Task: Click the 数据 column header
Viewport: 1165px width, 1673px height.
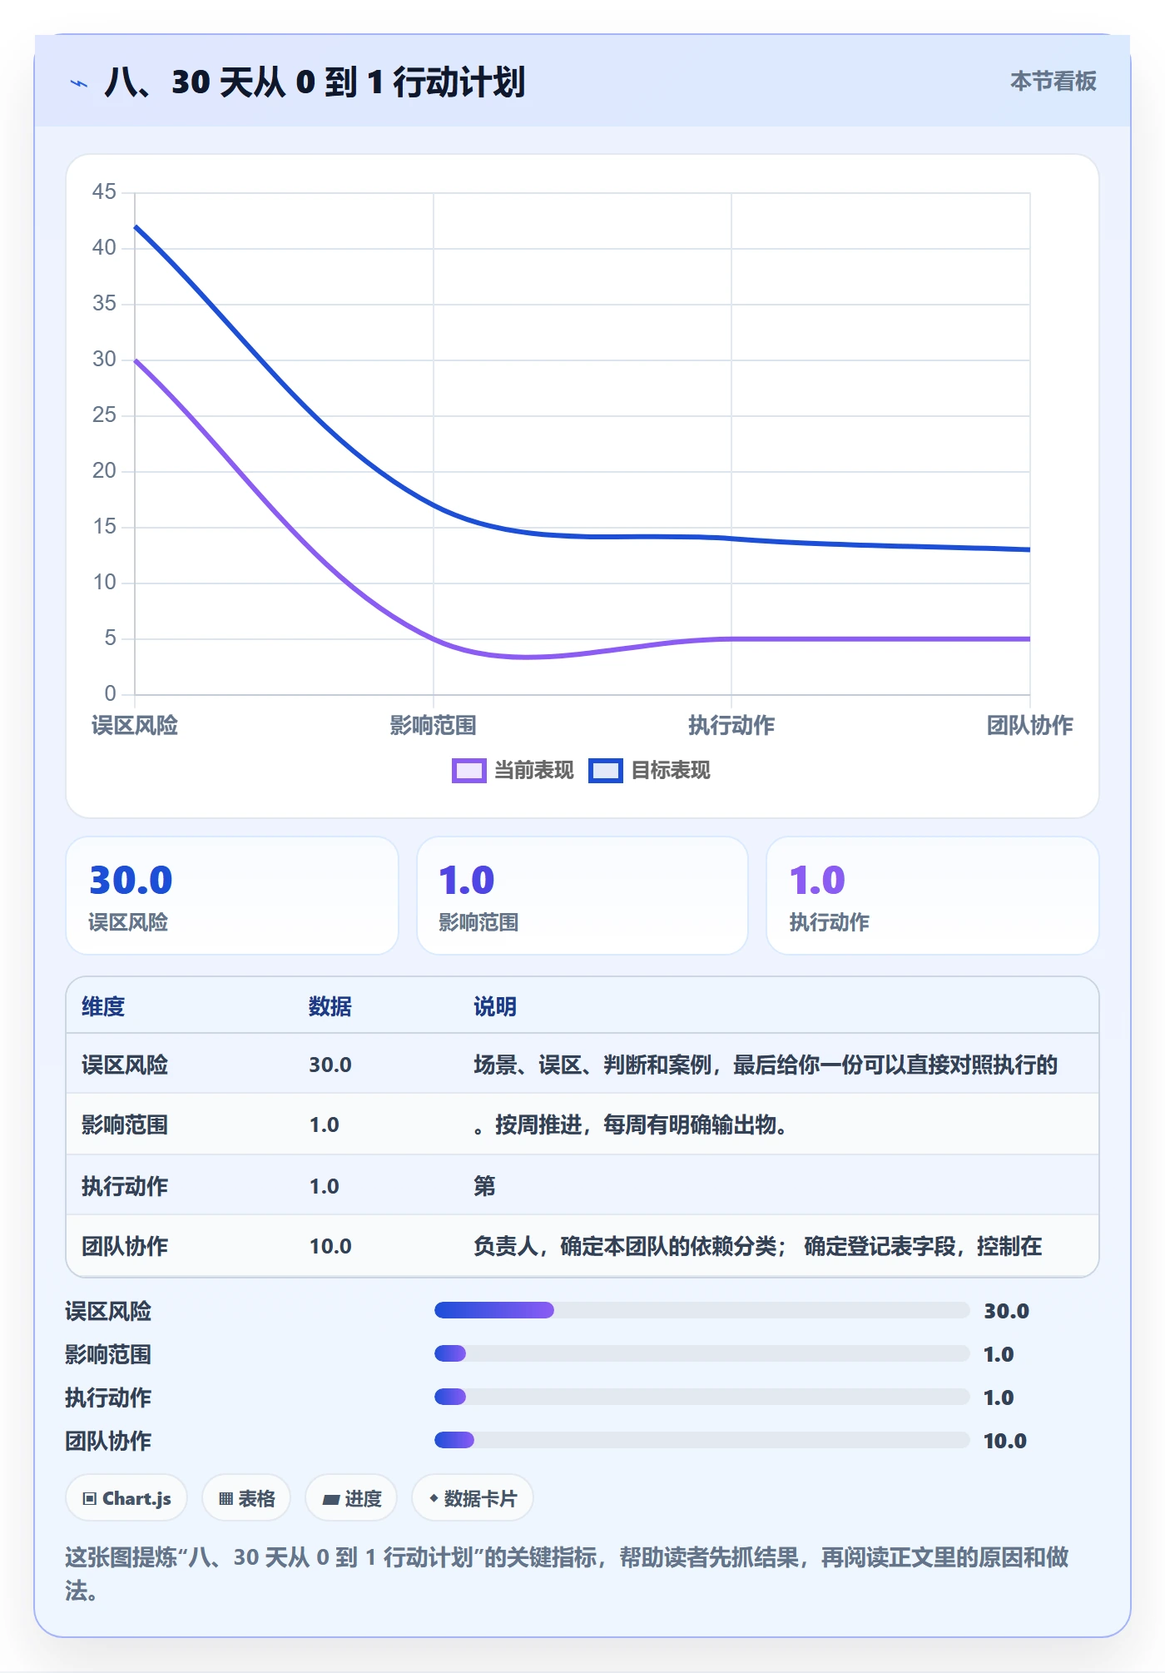Action: [x=330, y=1006]
